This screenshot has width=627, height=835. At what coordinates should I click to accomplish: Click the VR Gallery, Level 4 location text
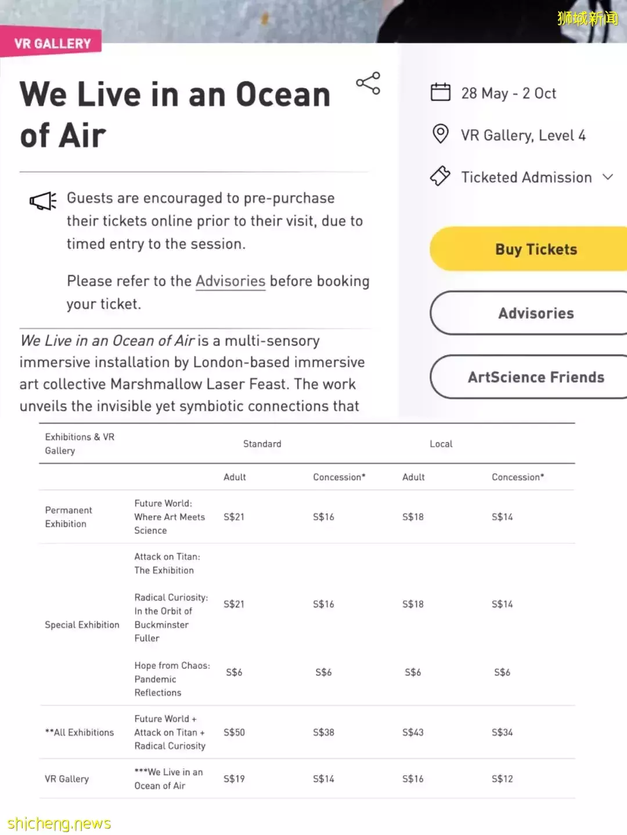click(523, 135)
